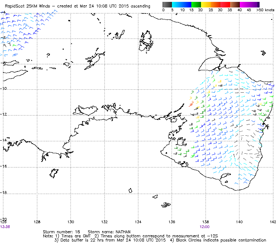Click the cyan 5–10 knots legend swatch

pyautogui.click(x=177, y=4)
